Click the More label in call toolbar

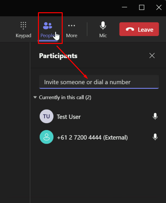(72, 36)
